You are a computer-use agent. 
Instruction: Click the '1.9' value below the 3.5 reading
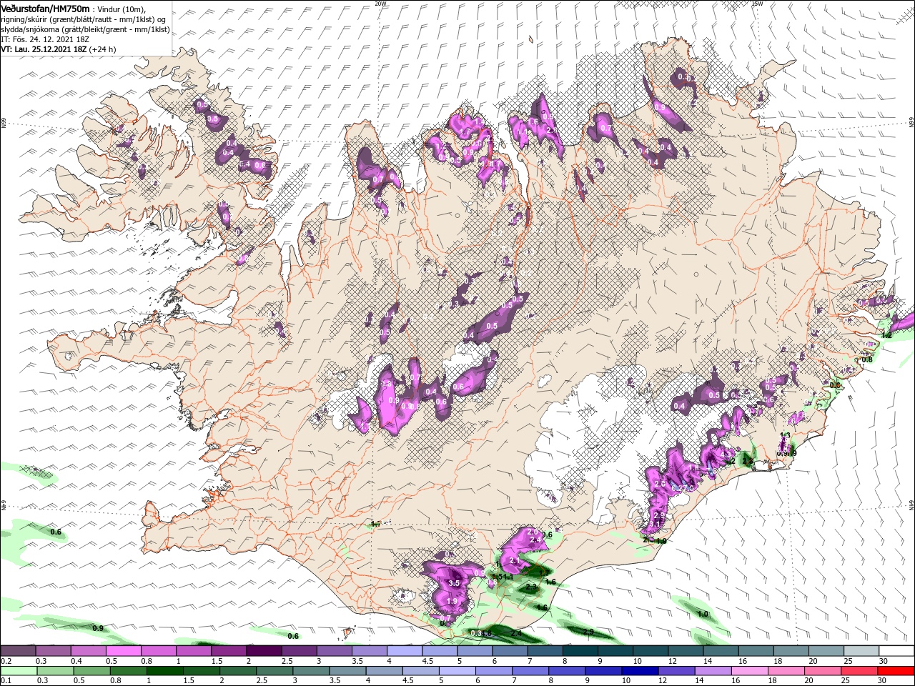tap(452, 601)
